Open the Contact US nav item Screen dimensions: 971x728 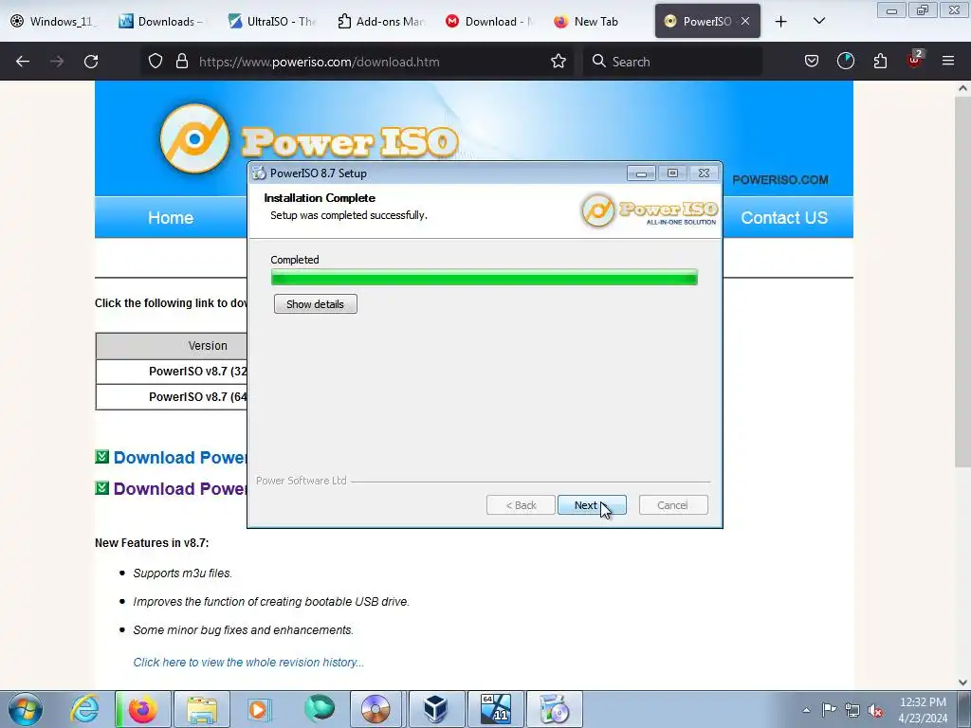tap(784, 217)
